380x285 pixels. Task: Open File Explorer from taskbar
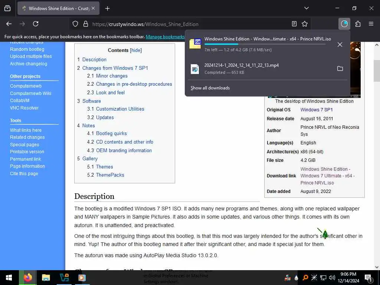46,278
